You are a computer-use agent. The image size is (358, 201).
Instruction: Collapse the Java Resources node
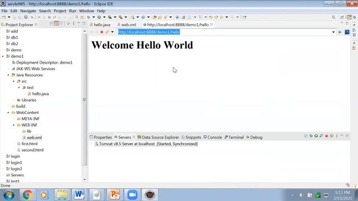tap(8, 75)
